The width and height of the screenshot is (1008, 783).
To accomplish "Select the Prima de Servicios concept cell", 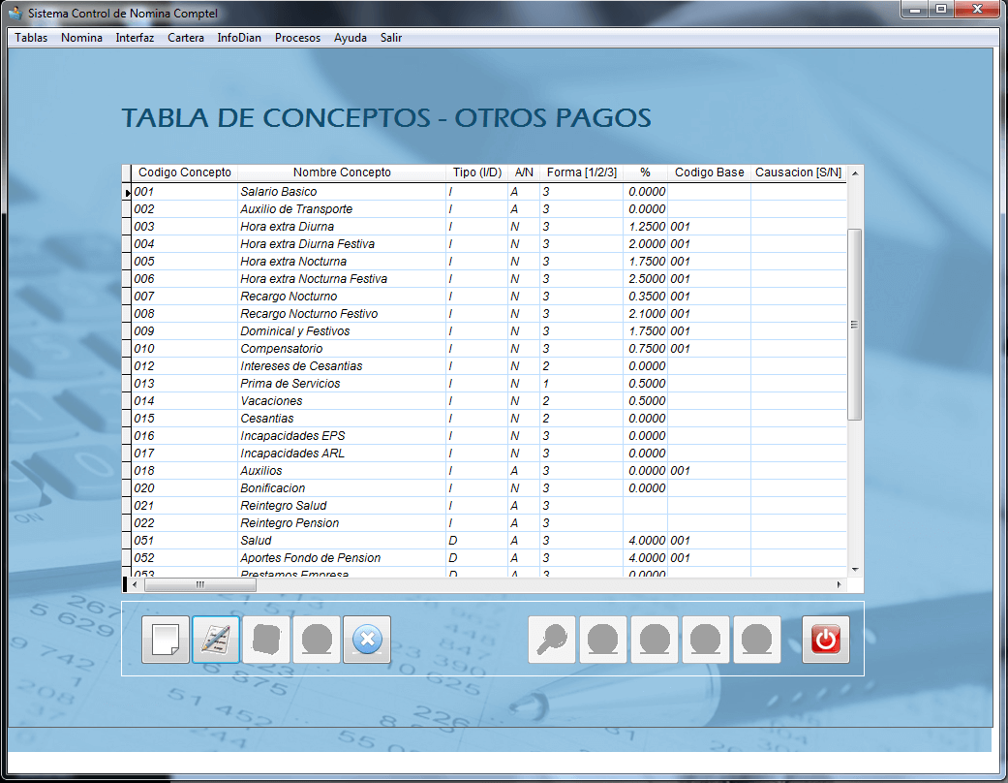I will point(290,384).
